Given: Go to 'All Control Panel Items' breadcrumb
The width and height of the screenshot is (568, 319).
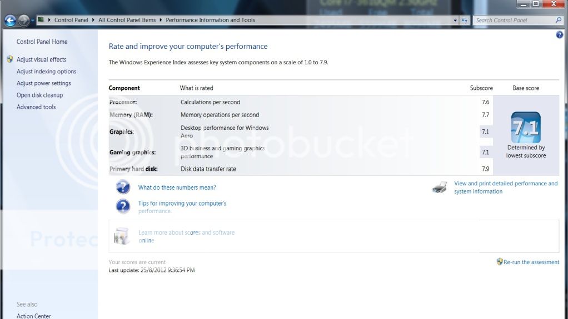Looking at the screenshot, I should [x=127, y=21].
